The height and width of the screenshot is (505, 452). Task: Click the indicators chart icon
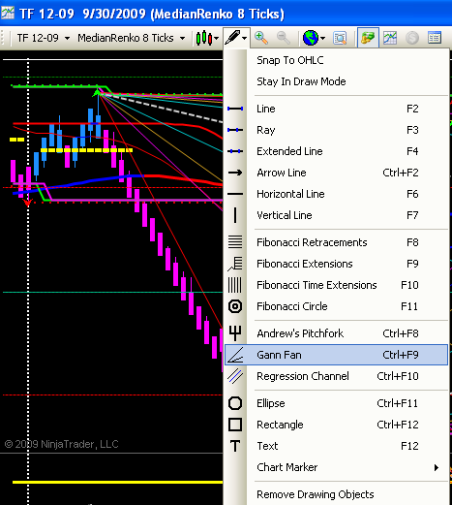coord(390,38)
